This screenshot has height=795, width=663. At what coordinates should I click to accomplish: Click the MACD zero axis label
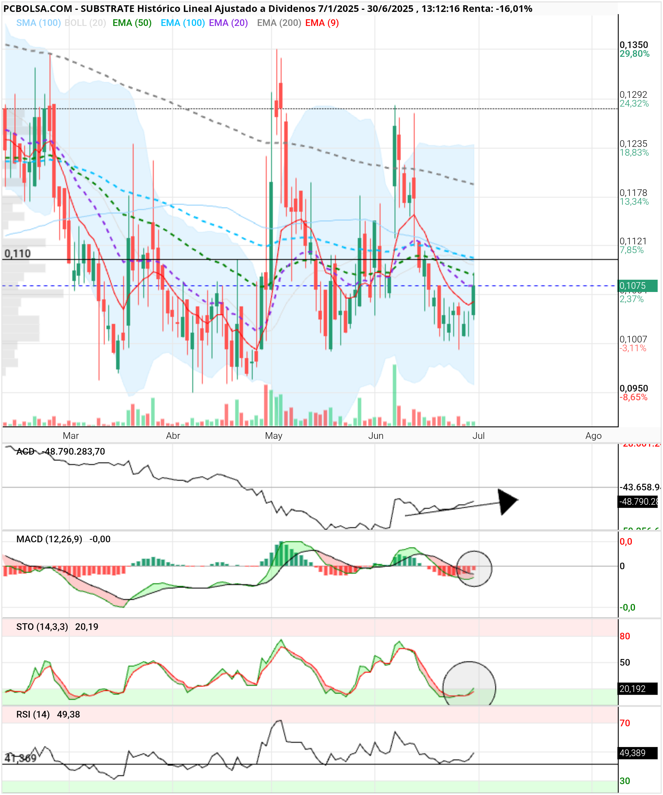(x=622, y=566)
